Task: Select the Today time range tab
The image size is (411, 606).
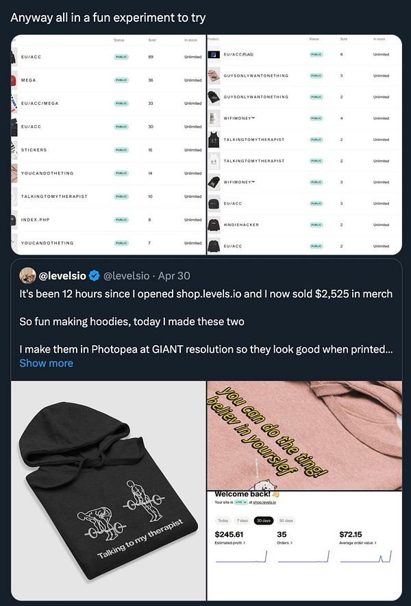Action: [x=223, y=520]
